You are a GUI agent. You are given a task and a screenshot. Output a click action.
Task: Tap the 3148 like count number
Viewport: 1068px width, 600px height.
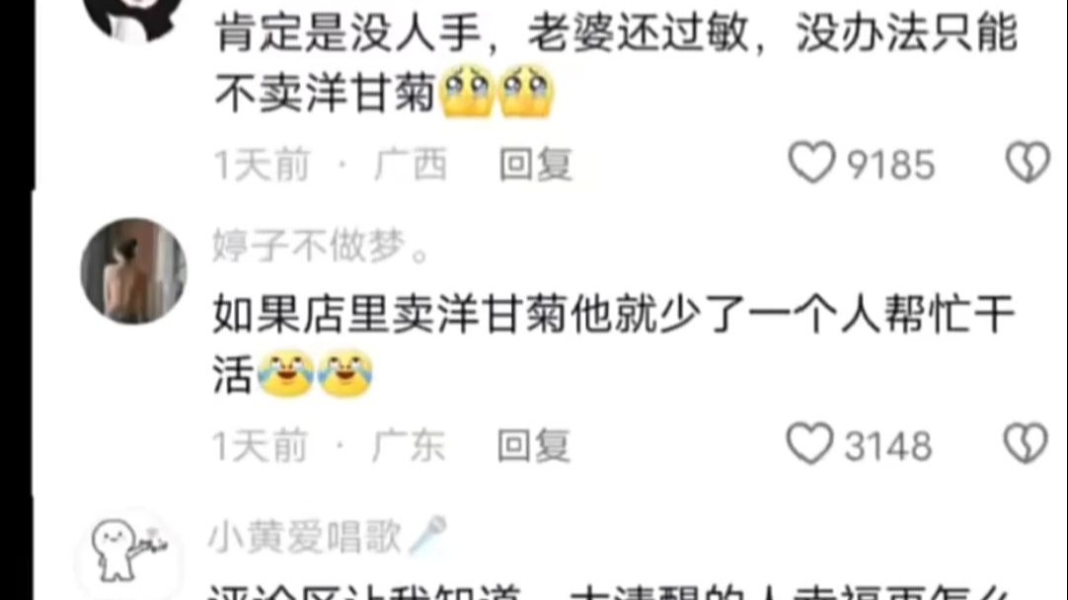(888, 447)
